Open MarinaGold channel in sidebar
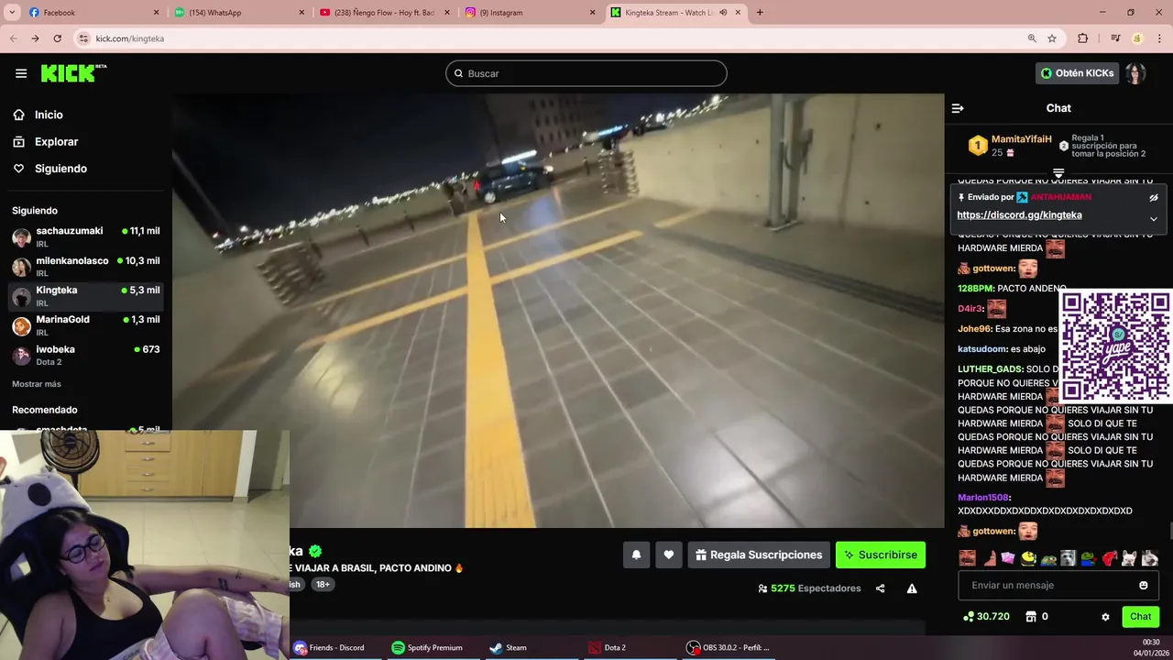 coord(86,325)
